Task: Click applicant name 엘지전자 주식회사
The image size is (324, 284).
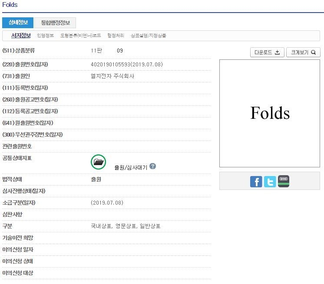Action: (x=112, y=76)
